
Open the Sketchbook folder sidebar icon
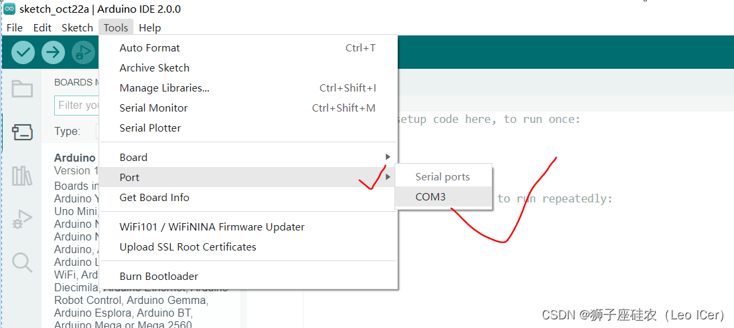[22, 88]
